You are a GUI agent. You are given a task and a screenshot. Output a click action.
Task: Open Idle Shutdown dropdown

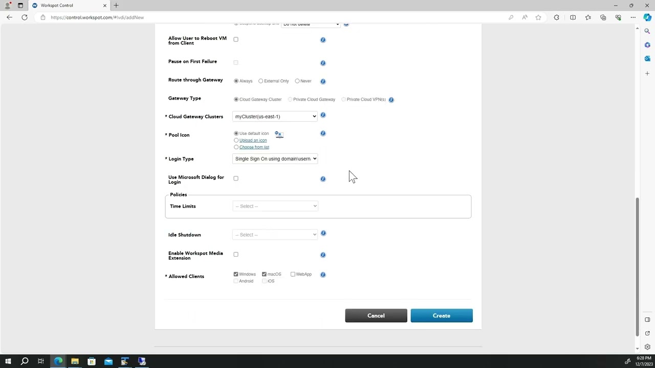point(275,235)
